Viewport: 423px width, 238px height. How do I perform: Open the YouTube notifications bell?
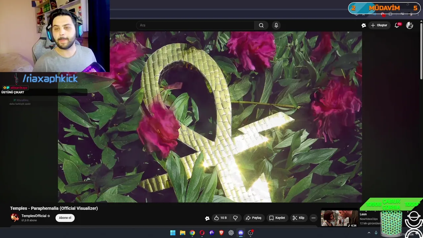pyautogui.click(x=397, y=25)
